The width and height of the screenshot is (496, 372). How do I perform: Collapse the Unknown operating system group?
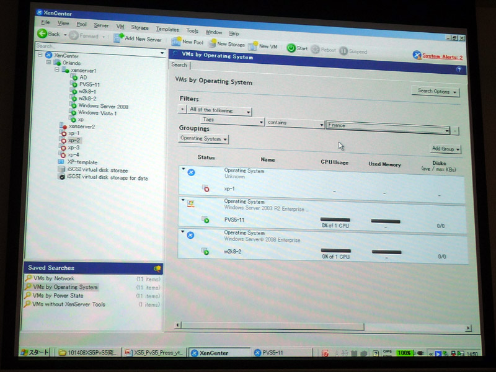click(x=183, y=169)
